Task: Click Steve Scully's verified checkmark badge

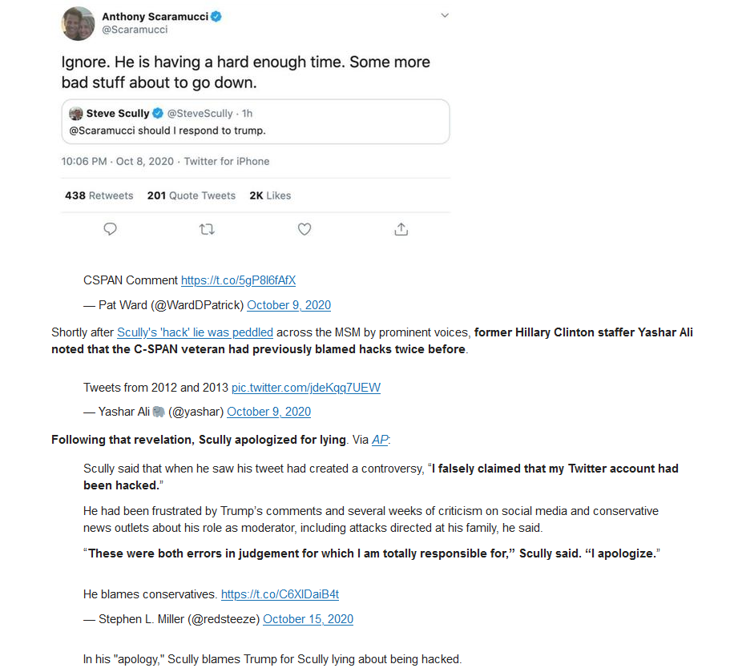Action: (x=158, y=113)
